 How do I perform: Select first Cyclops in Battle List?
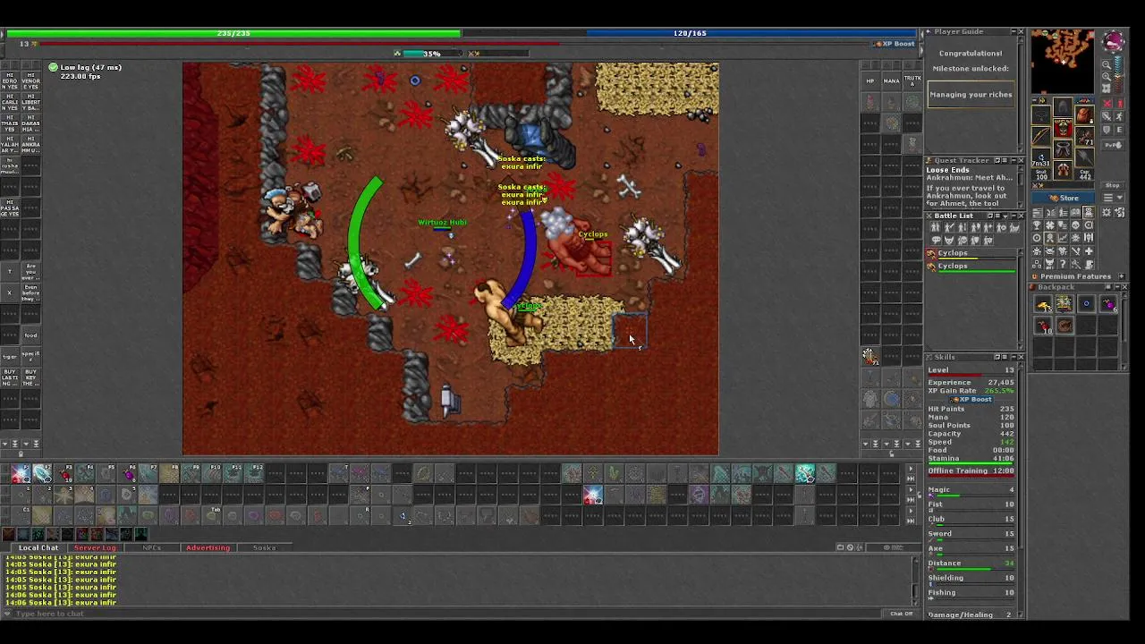tap(971, 254)
